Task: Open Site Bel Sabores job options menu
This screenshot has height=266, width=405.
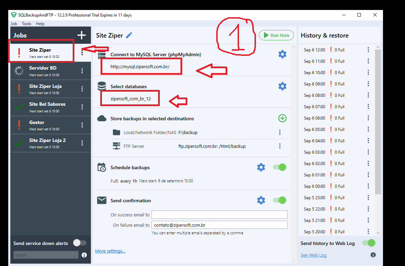Action: click(82, 107)
